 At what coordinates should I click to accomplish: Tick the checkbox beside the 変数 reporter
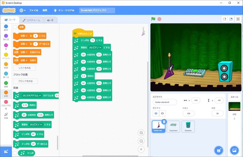(x=15, y=27)
